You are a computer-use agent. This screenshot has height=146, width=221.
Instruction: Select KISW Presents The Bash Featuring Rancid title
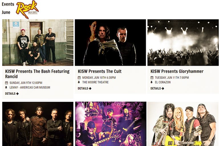click(x=37, y=74)
